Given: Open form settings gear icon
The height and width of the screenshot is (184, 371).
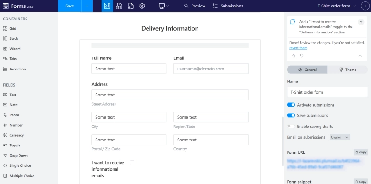Looking at the screenshot, I should pyautogui.click(x=142, y=6).
